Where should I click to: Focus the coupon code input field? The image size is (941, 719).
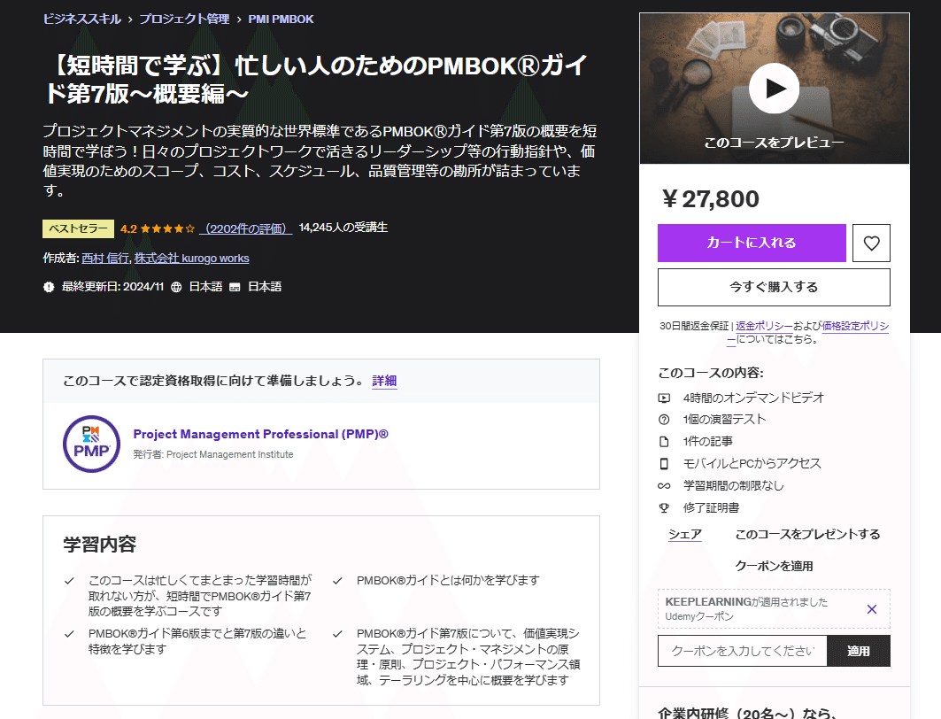point(743,651)
